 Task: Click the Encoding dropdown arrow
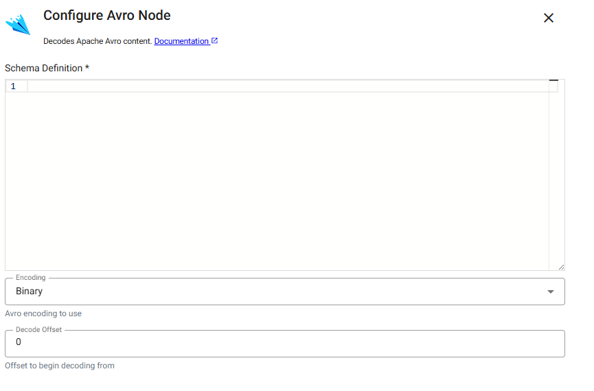pos(550,292)
